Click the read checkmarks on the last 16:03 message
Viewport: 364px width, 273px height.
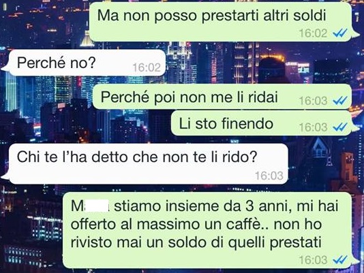point(340,260)
